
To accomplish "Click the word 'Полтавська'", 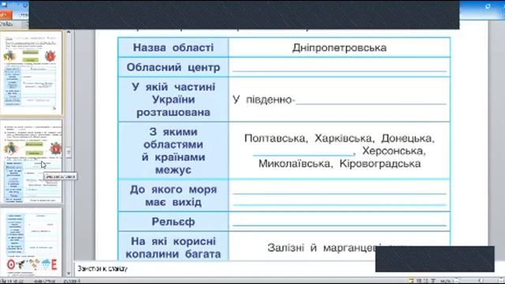I will tap(275, 138).
